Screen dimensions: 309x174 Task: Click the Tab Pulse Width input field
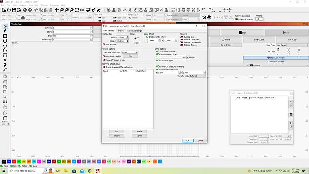[x=129, y=52]
